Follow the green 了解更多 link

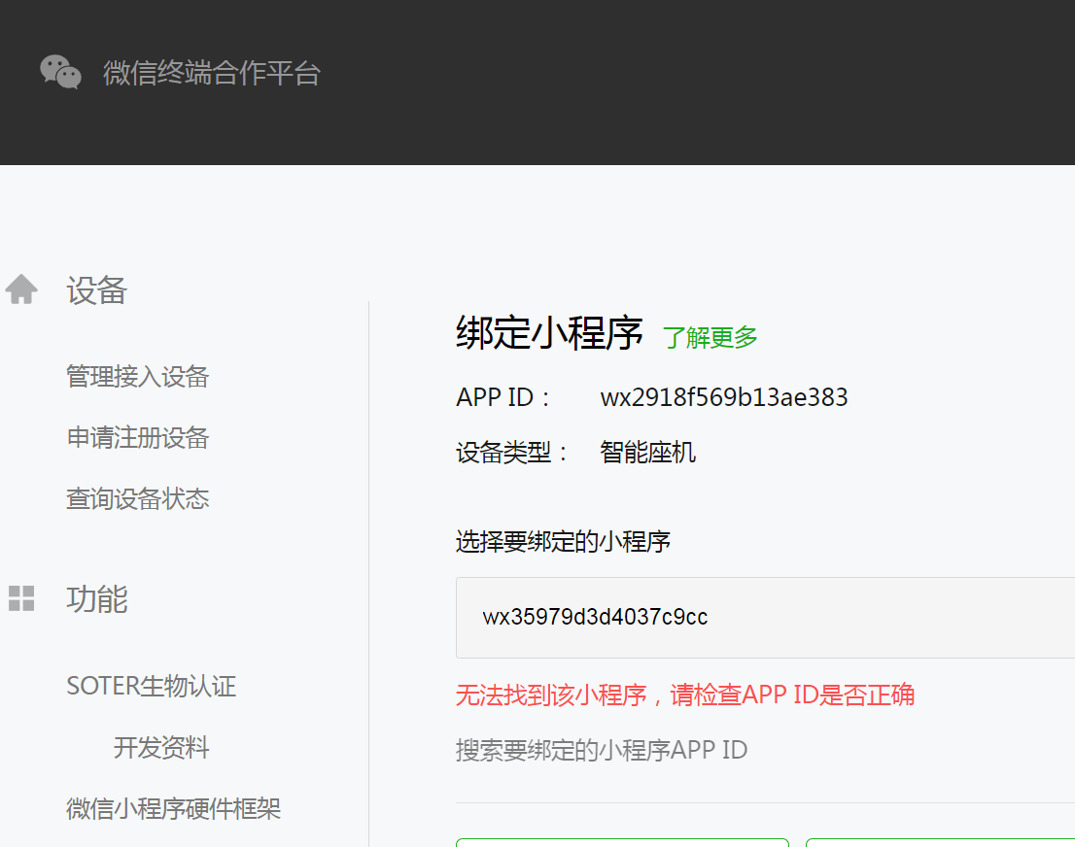711,337
